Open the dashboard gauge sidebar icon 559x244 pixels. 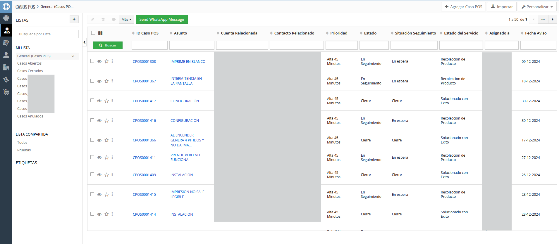tap(6, 18)
